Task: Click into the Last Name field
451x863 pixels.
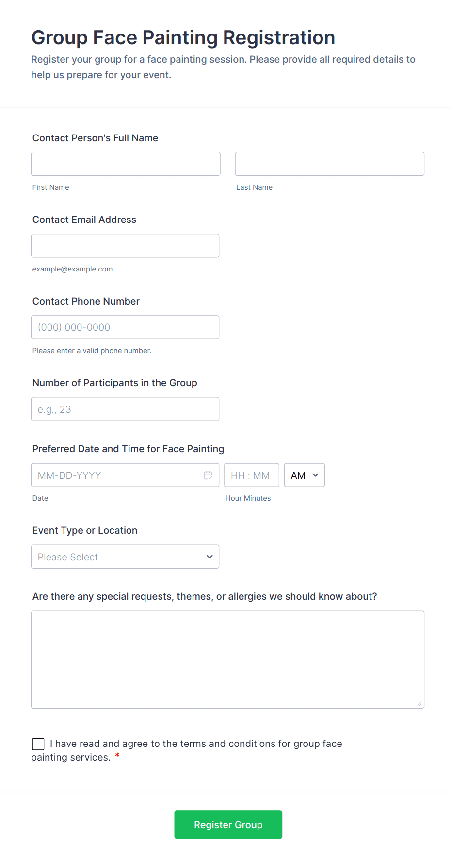Action: (x=329, y=164)
